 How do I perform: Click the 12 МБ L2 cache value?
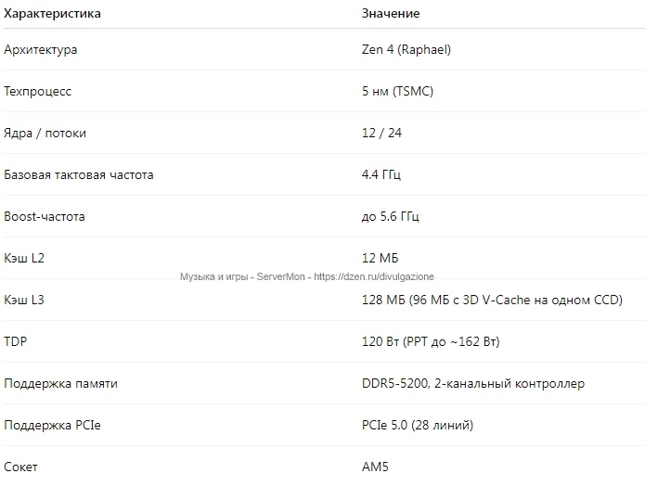[x=380, y=258]
